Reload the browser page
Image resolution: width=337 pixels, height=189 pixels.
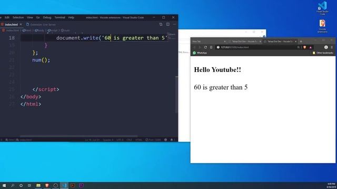coord(205,47)
